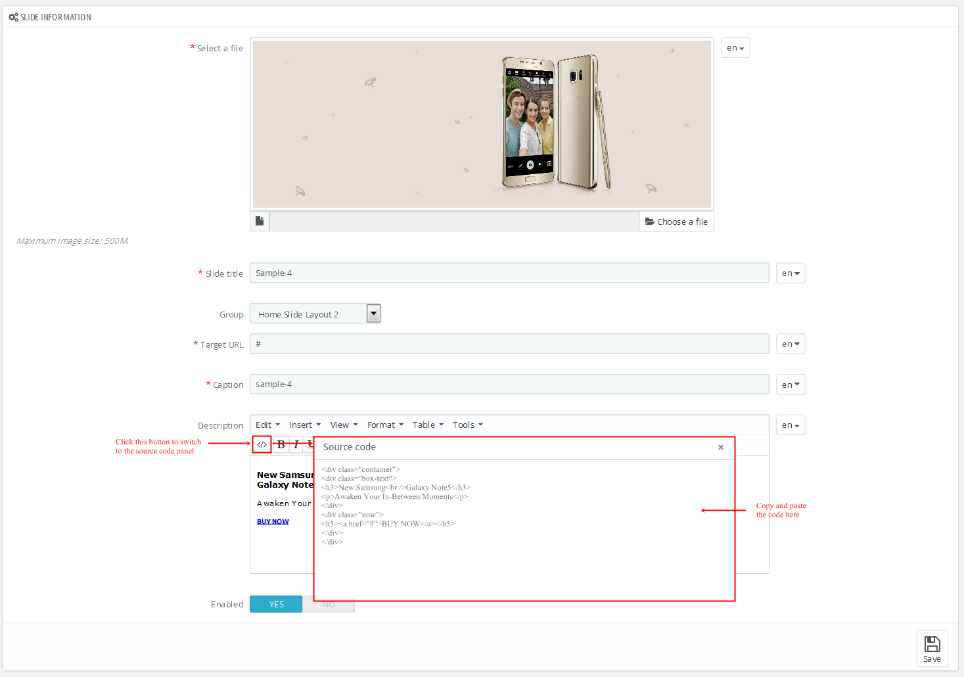This screenshot has width=964, height=677.
Task: Click the slide image preview thumbnail
Action: click(482, 124)
